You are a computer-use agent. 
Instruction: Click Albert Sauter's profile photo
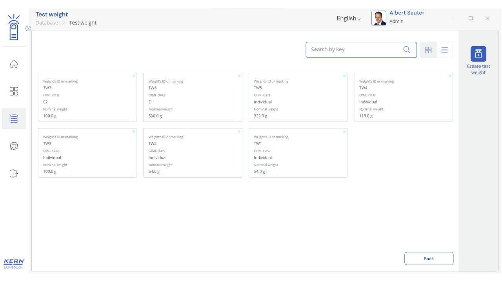(x=379, y=18)
